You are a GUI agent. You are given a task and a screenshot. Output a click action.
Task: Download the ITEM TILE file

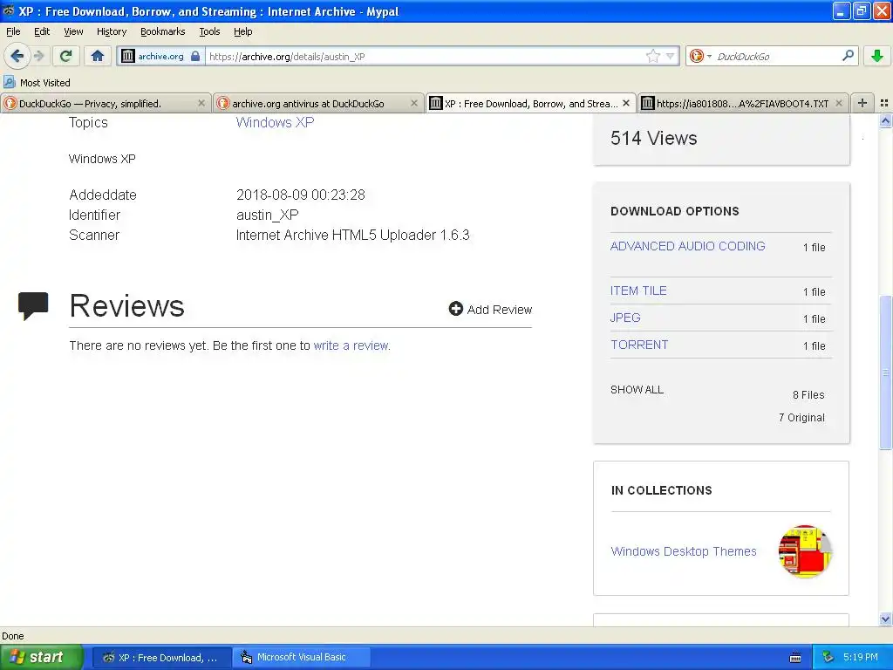tap(638, 291)
